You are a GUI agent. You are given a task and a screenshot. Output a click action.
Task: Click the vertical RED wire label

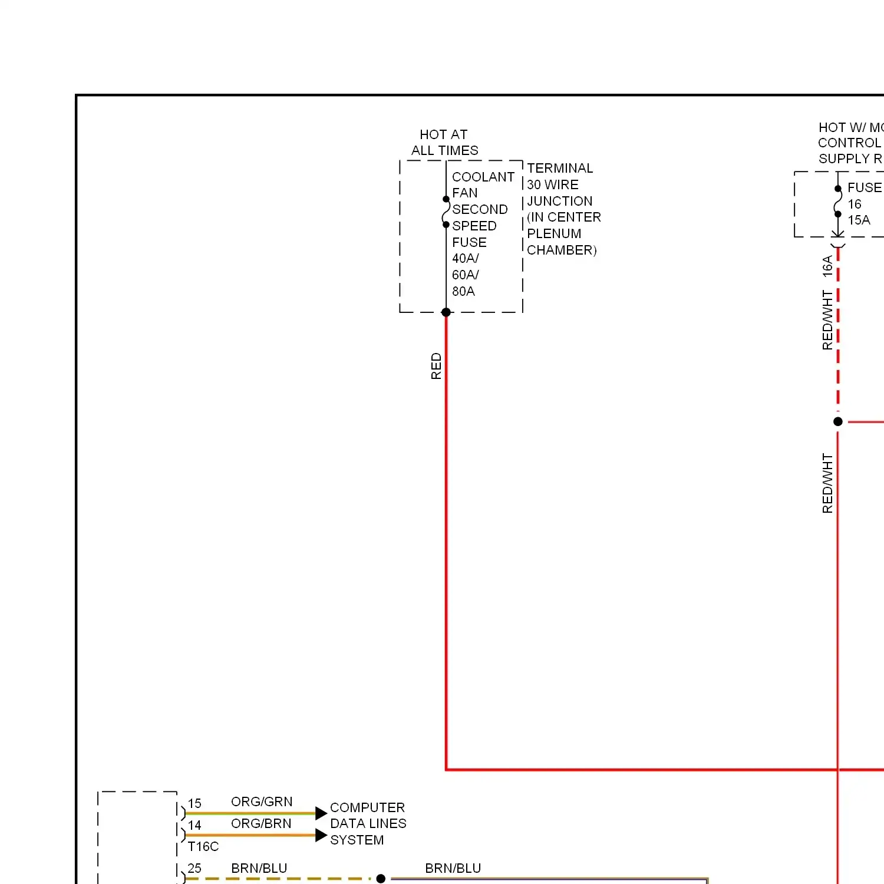[436, 366]
